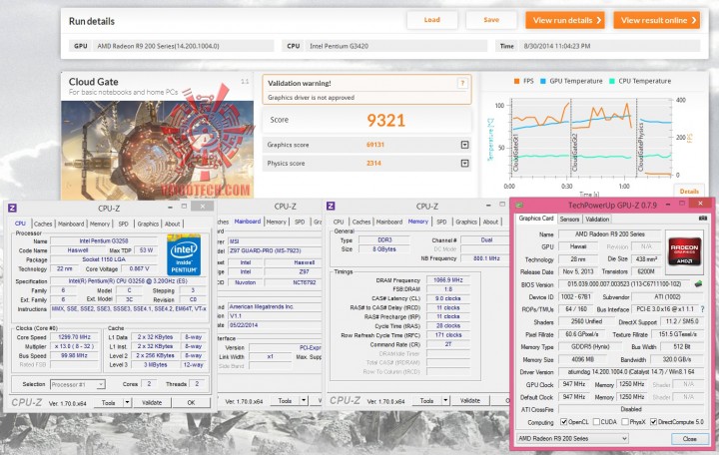Click the Cloud Gate benchmark preview image
Screen dimensions: 719x455
click(x=158, y=149)
